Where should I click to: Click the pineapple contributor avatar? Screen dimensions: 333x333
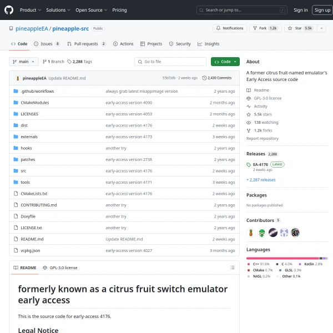251,233
